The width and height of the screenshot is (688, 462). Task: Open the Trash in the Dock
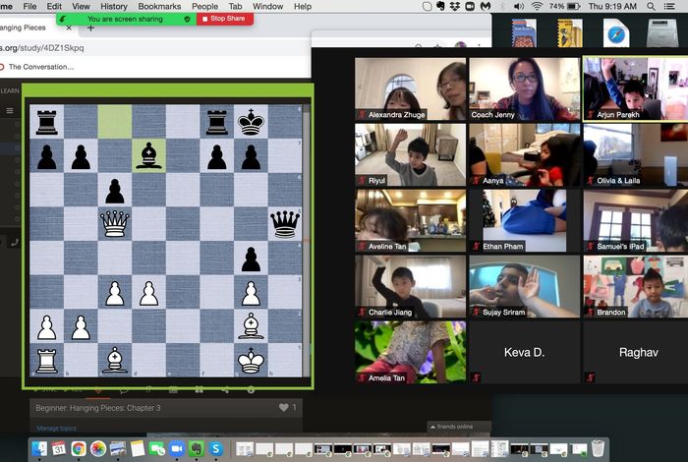tap(598, 449)
